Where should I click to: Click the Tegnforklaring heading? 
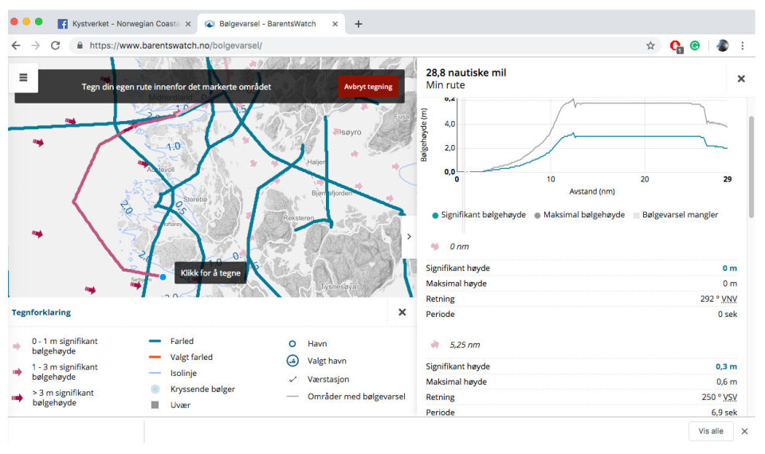[41, 312]
